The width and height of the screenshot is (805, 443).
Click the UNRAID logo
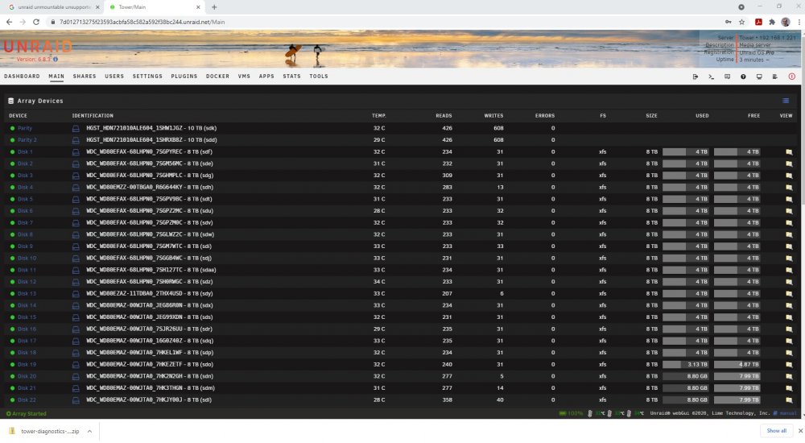click(x=38, y=47)
